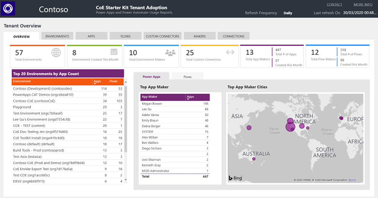This screenshot has height=198, width=378.
Task: Click the globe icon in Total Environments card
Action: [56, 53]
